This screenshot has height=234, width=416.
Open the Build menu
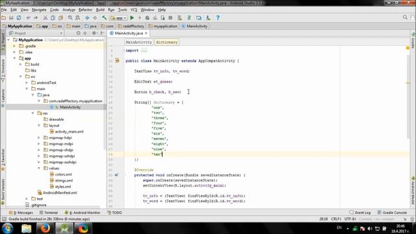pos(100,10)
